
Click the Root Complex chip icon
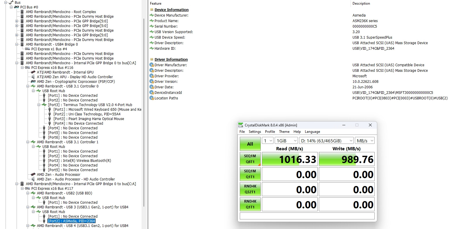22,12
